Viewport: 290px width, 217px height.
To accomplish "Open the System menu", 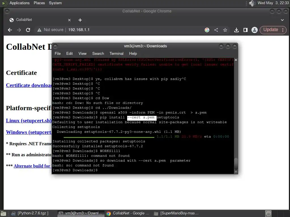I will [x=55, y=3].
